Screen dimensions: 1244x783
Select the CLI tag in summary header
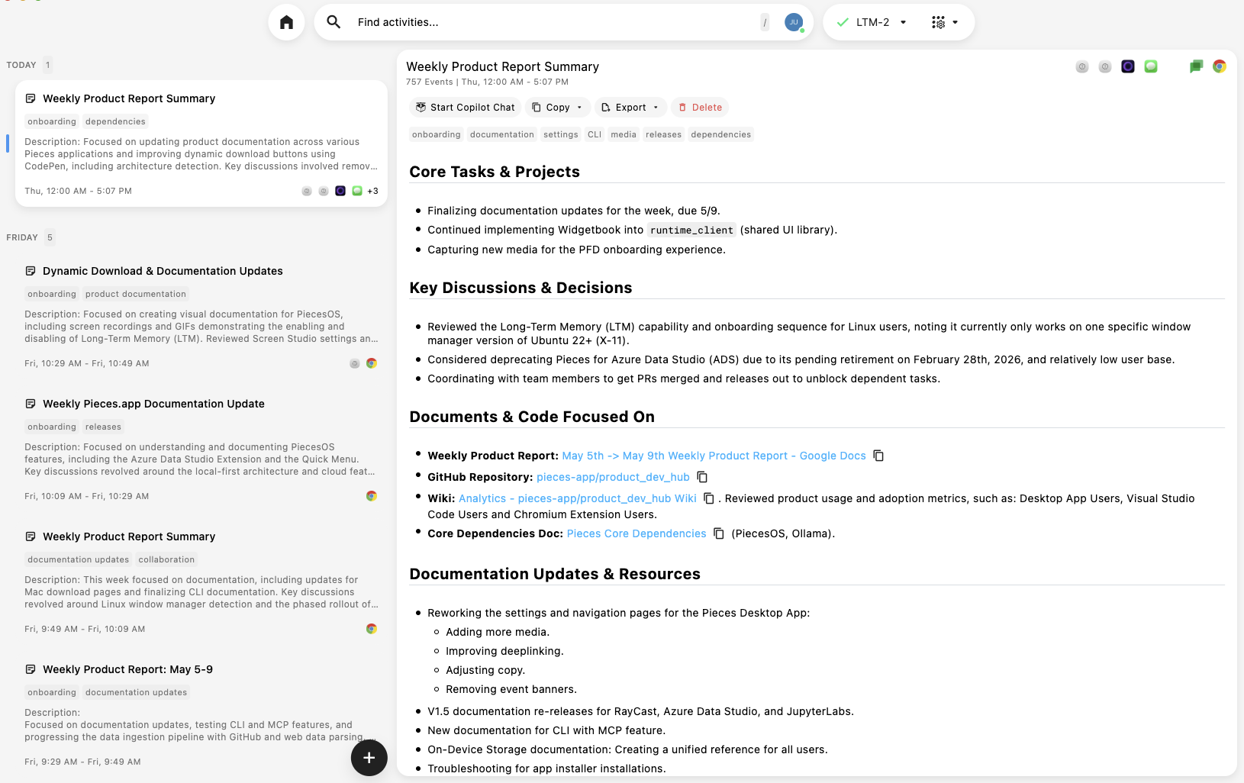click(595, 134)
